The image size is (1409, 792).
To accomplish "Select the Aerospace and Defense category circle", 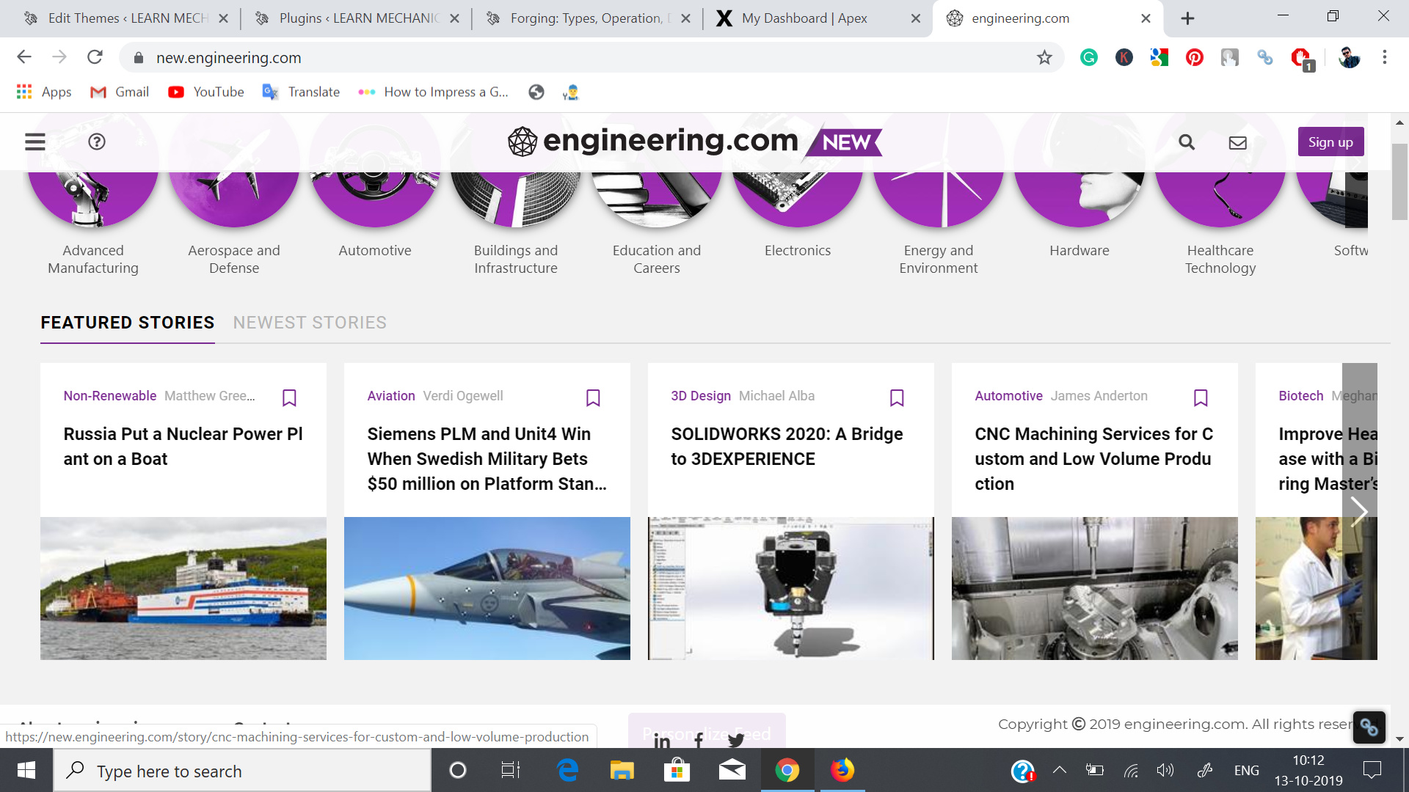I will point(234,198).
